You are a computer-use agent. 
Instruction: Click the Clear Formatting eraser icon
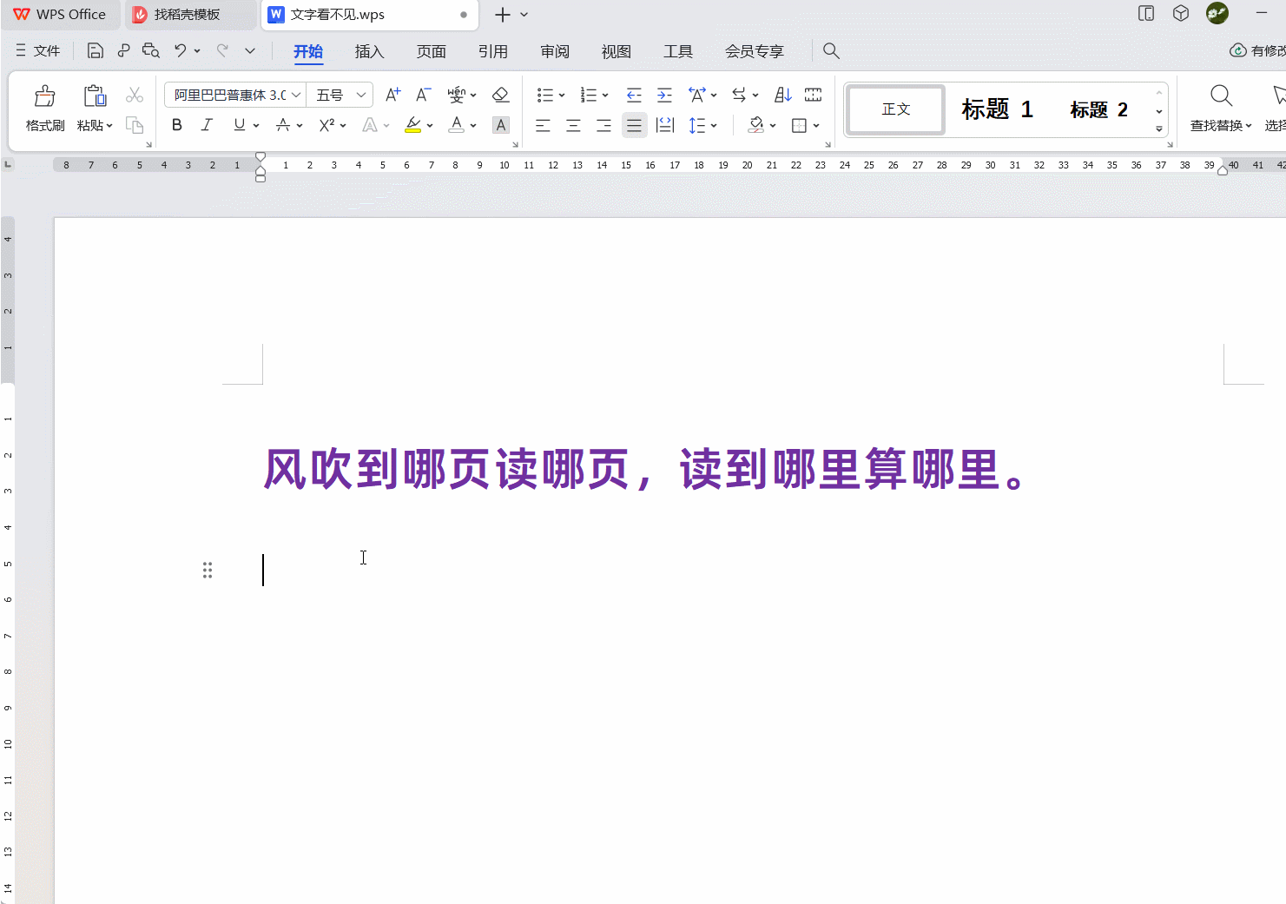click(x=500, y=95)
